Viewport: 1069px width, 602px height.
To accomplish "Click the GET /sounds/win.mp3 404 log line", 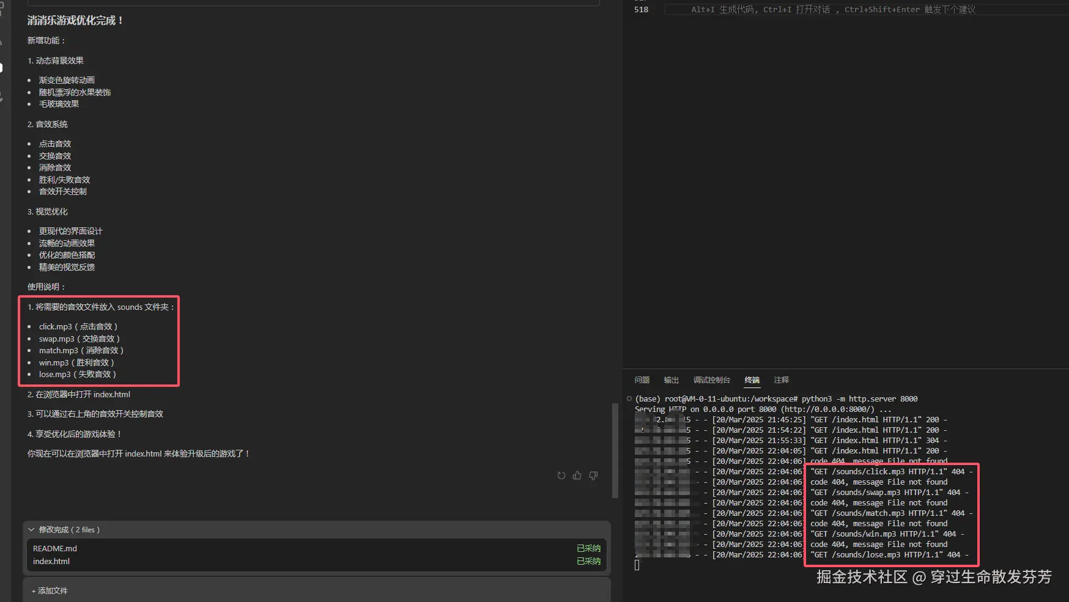I will pos(887,534).
